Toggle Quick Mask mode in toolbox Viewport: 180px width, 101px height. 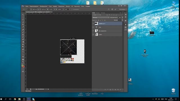click(23, 69)
